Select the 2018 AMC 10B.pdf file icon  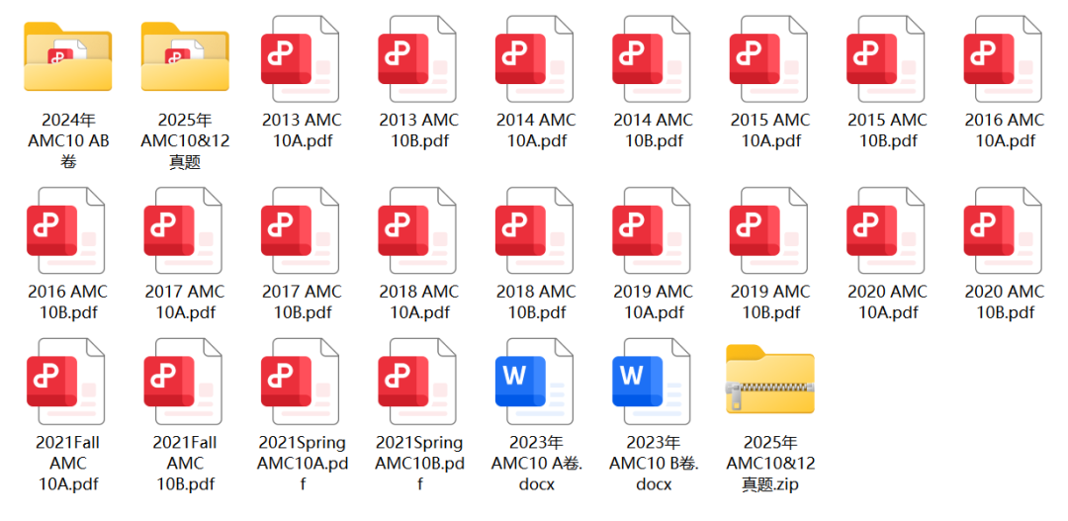tap(534, 231)
